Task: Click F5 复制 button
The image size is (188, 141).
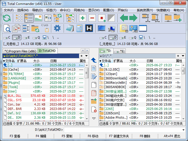Action: pyautogui.click(x=67, y=136)
